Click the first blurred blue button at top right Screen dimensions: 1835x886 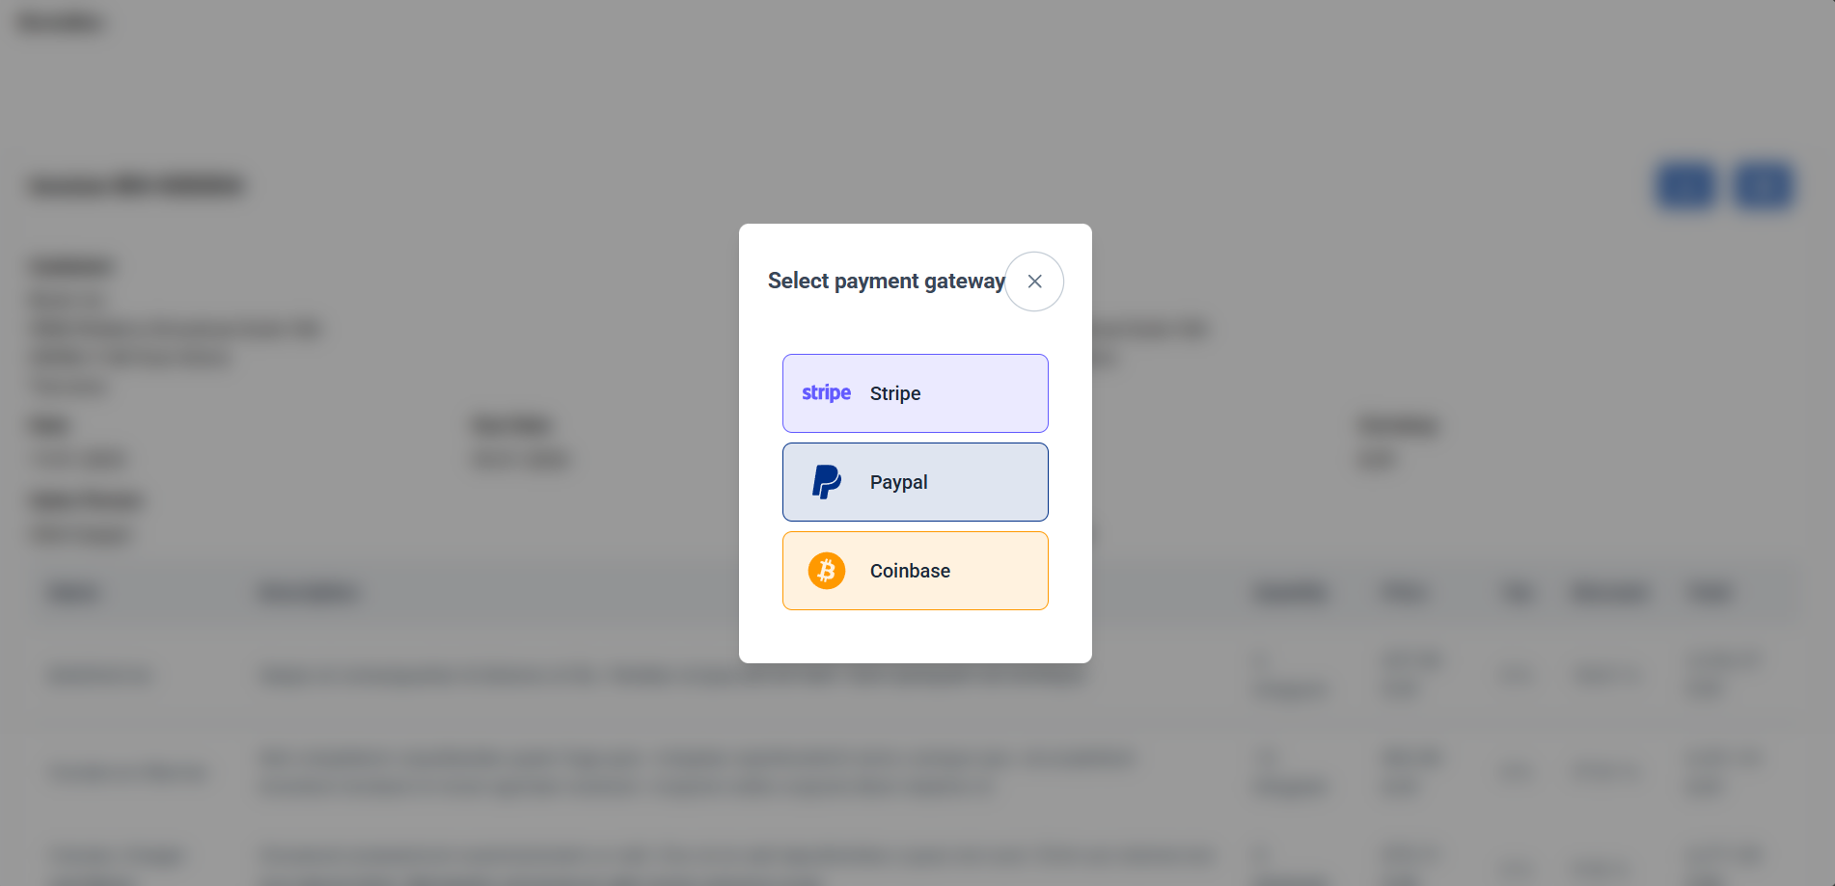(1685, 185)
